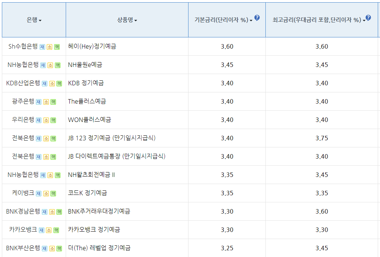Click bank name Sh수협은행

coord(23,46)
